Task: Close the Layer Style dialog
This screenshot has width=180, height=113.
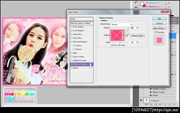Action: point(165,11)
